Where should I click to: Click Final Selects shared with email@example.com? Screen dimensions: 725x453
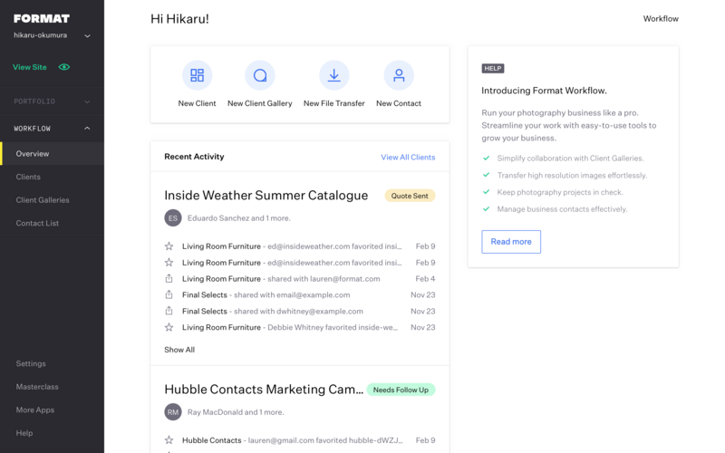coord(266,295)
